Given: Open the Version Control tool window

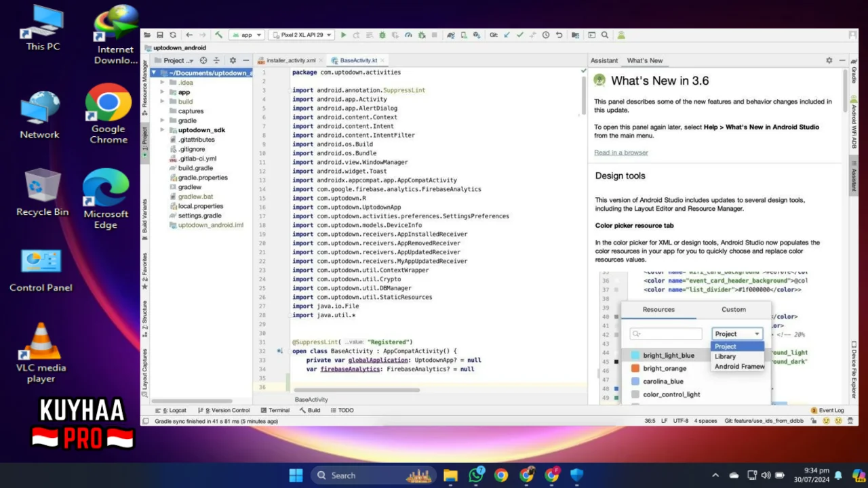Looking at the screenshot, I should tap(224, 410).
